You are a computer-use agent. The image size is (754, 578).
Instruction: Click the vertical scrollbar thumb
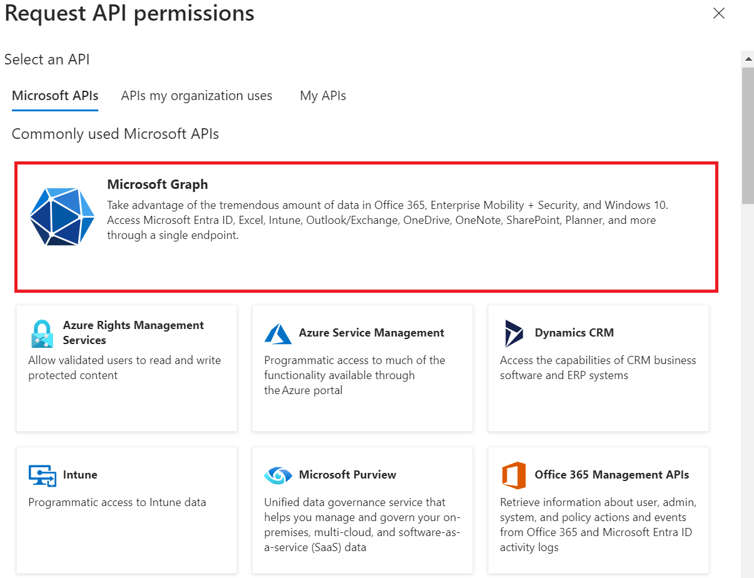pos(748,134)
